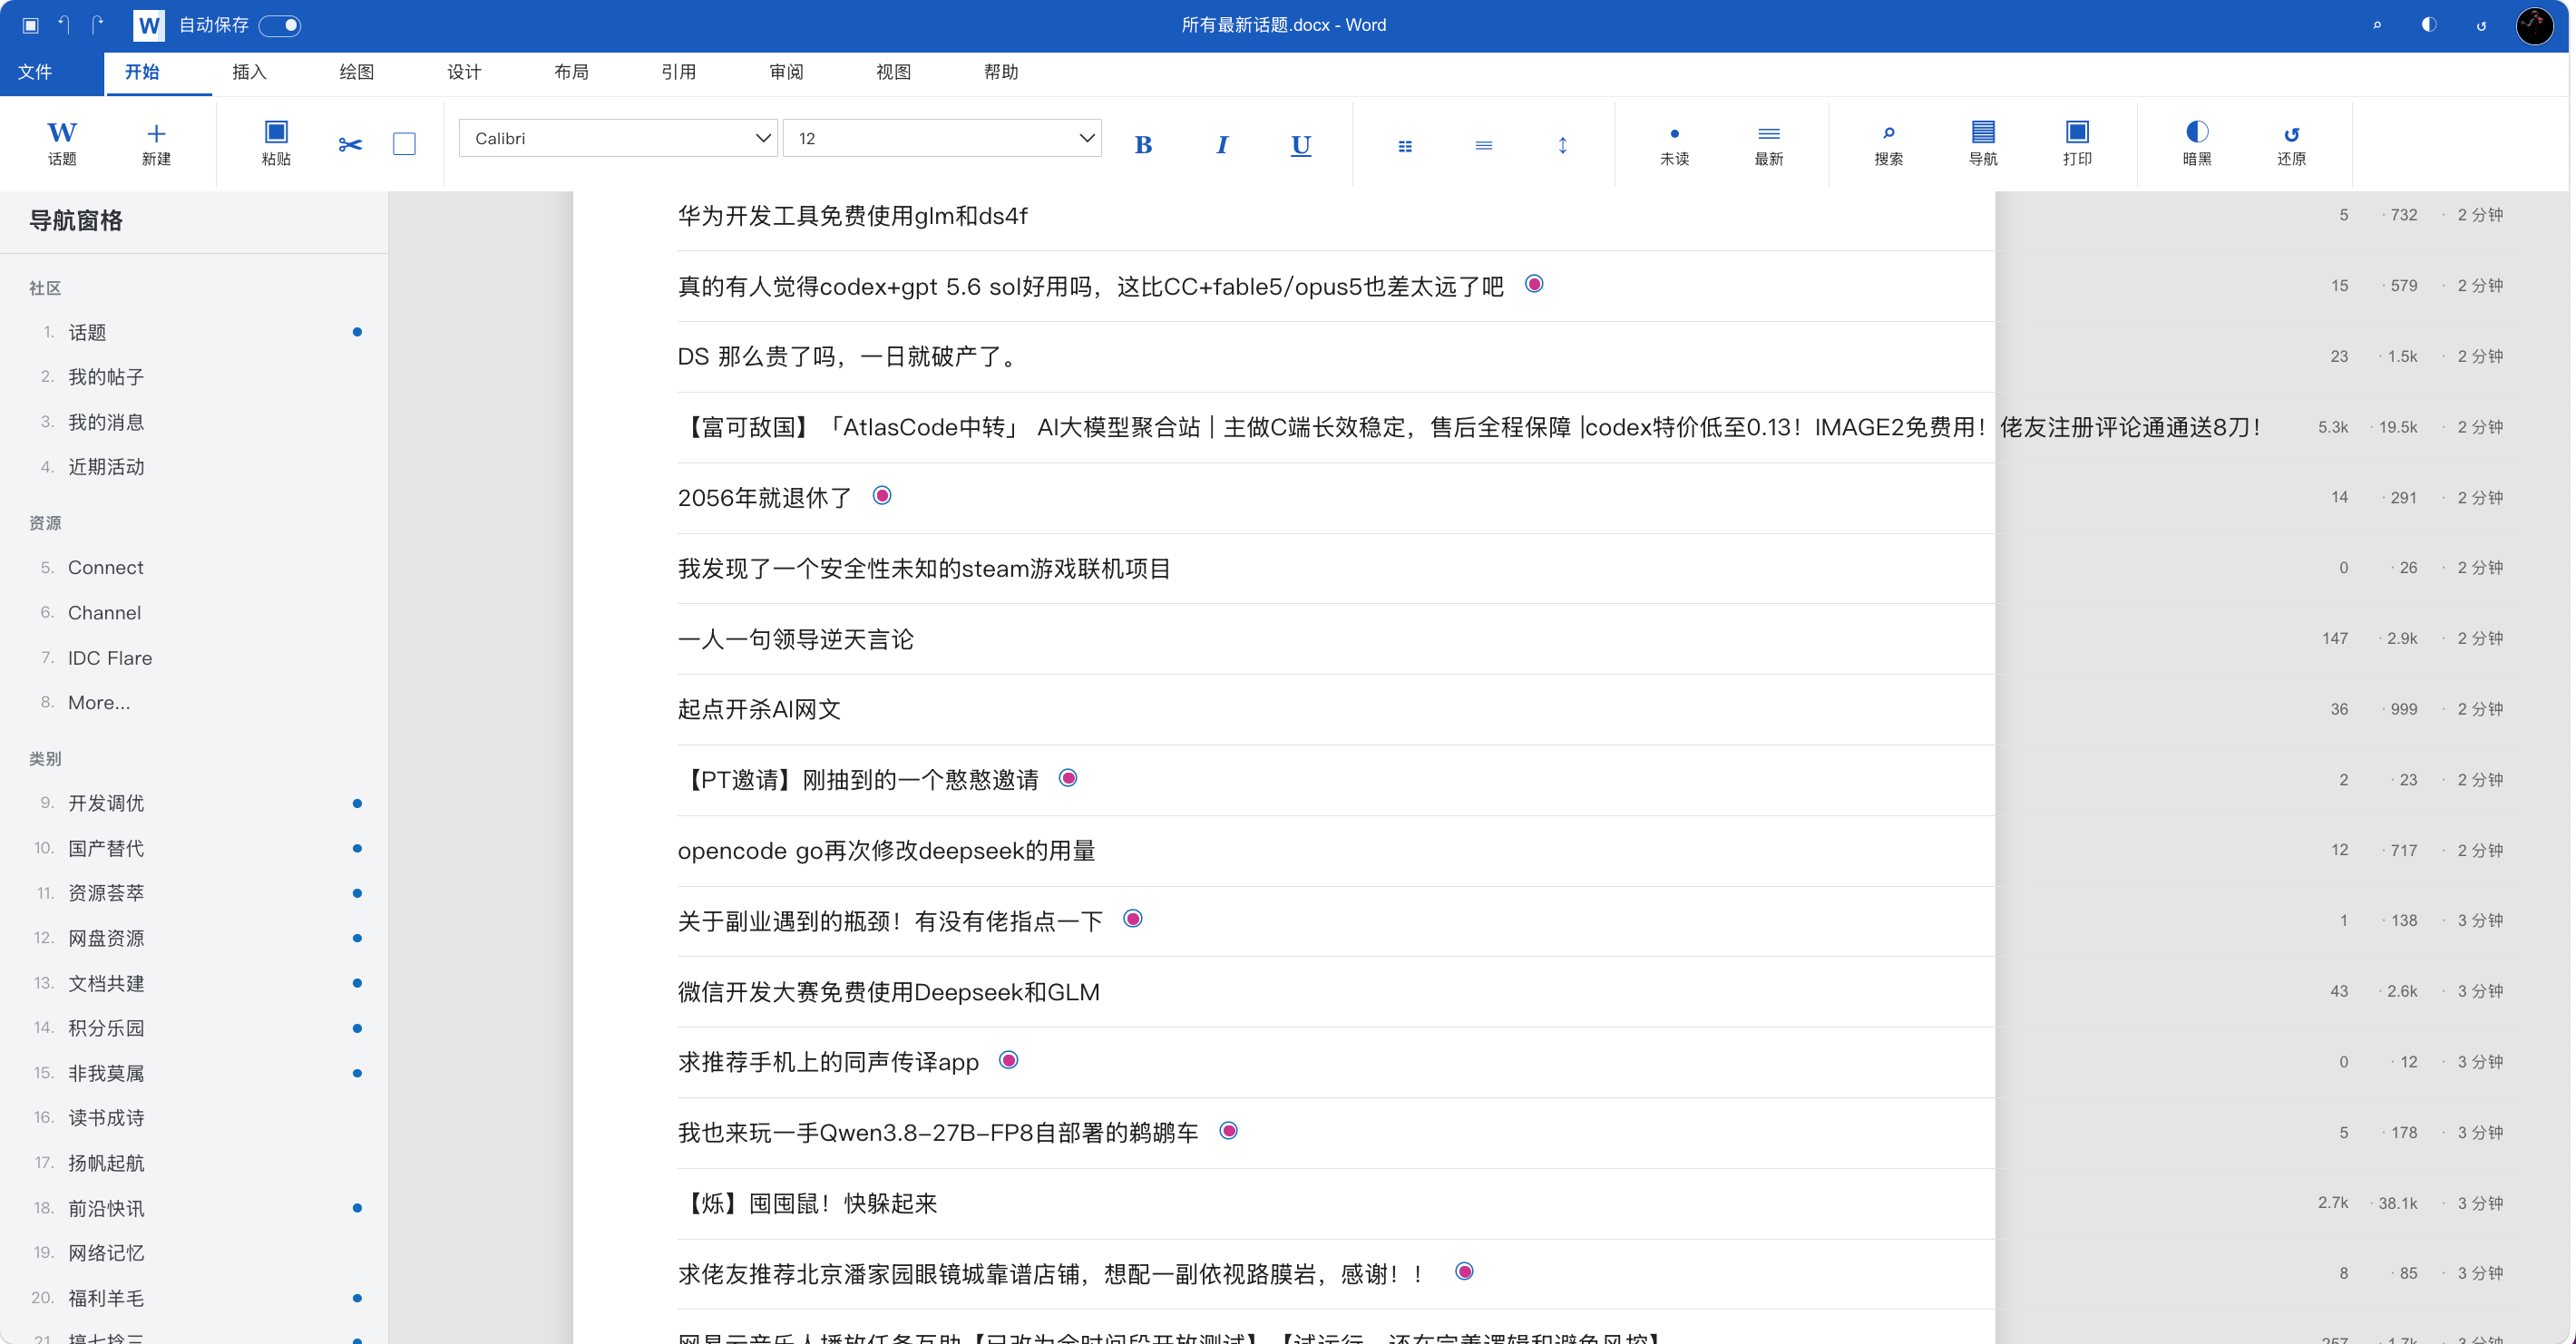This screenshot has height=1344, width=2576.
Task: Apply underline with the U icon
Action: coord(1300,145)
